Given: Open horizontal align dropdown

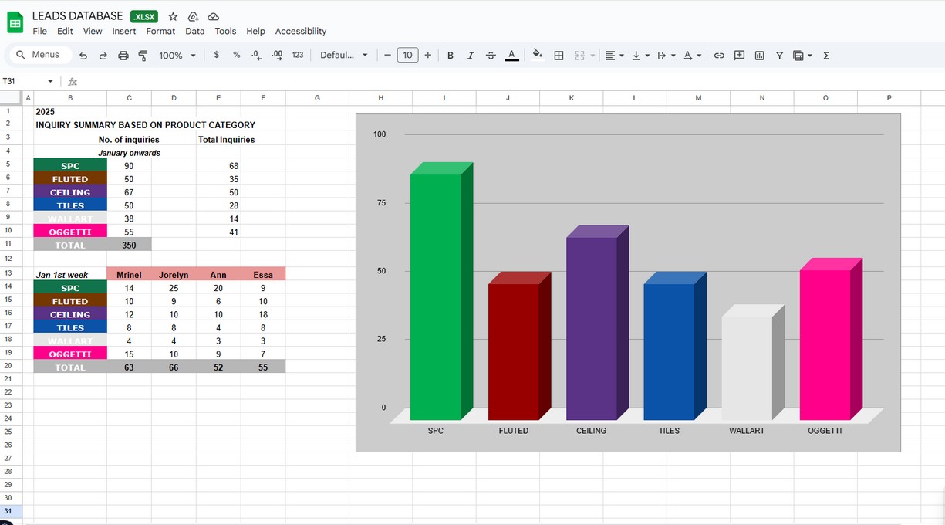Looking at the screenshot, I should 615,56.
